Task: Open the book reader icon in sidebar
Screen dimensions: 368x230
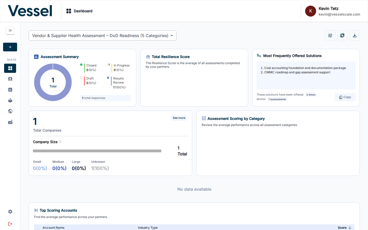Action: (10, 100)
